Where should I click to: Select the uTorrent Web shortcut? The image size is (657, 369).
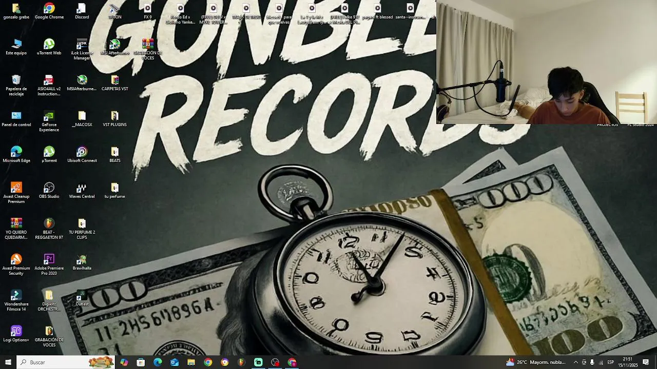tap(49, 47)
